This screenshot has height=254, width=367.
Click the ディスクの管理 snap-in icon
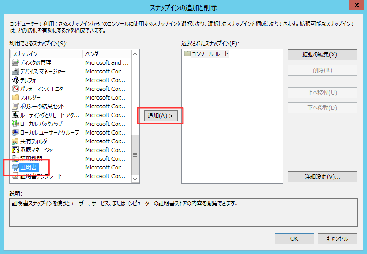coord(16,63)
